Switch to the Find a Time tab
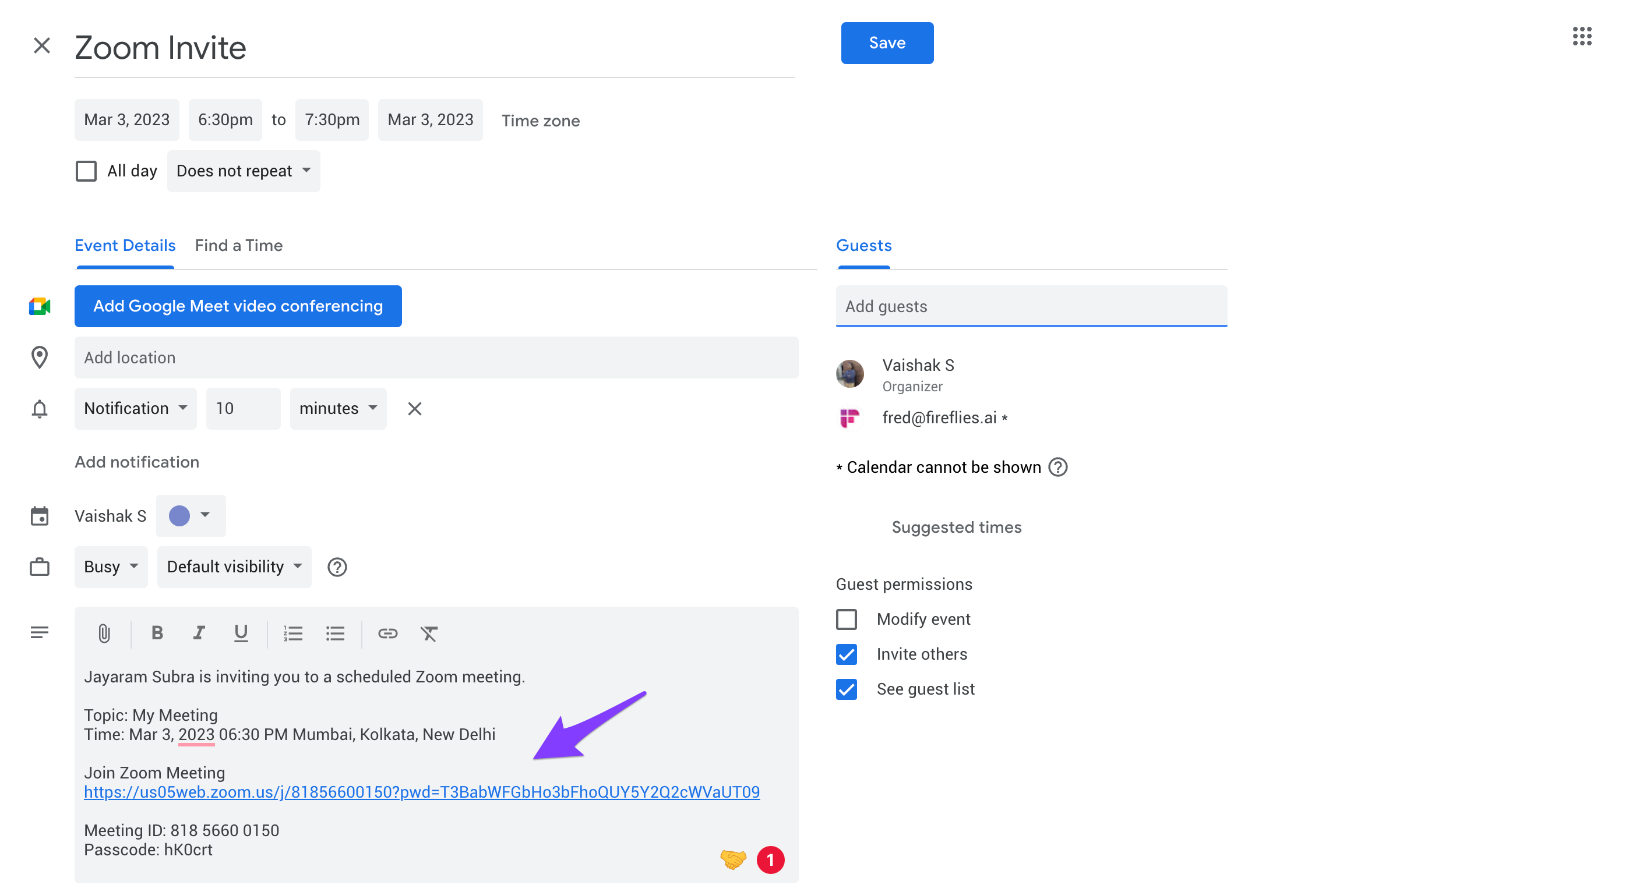Screen dimensions: 1629x892 tap(238, 246)
